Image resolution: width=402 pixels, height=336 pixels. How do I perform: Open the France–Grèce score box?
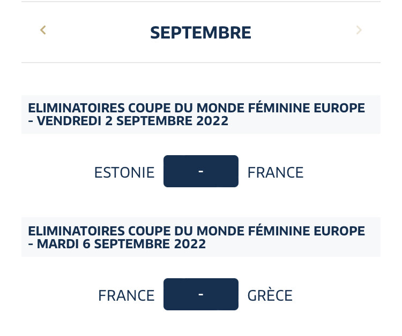point(200,294)
